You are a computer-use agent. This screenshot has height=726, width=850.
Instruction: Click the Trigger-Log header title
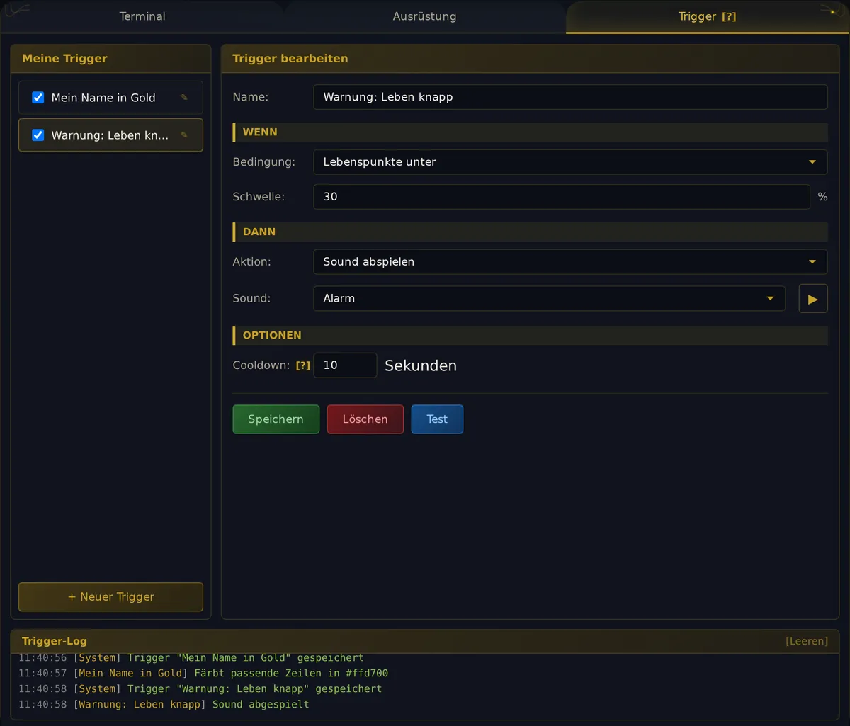[55, 641]
